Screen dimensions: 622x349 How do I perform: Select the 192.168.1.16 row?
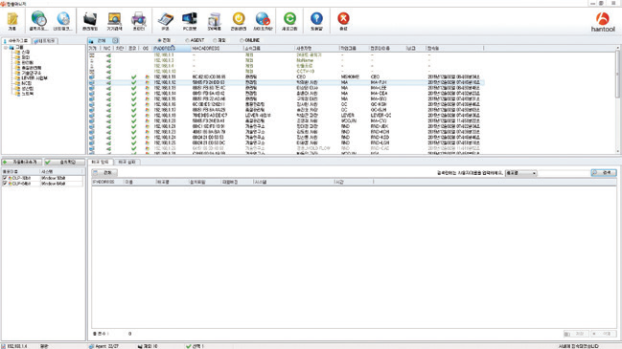click(x=286, y=104)
